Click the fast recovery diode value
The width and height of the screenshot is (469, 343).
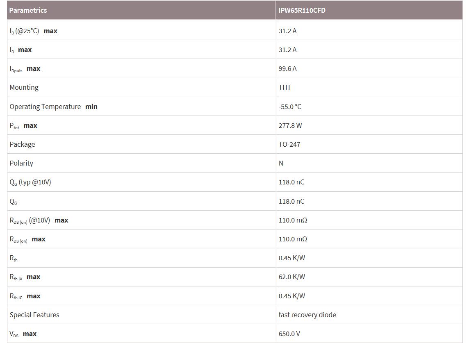click(x=307, y=315)
